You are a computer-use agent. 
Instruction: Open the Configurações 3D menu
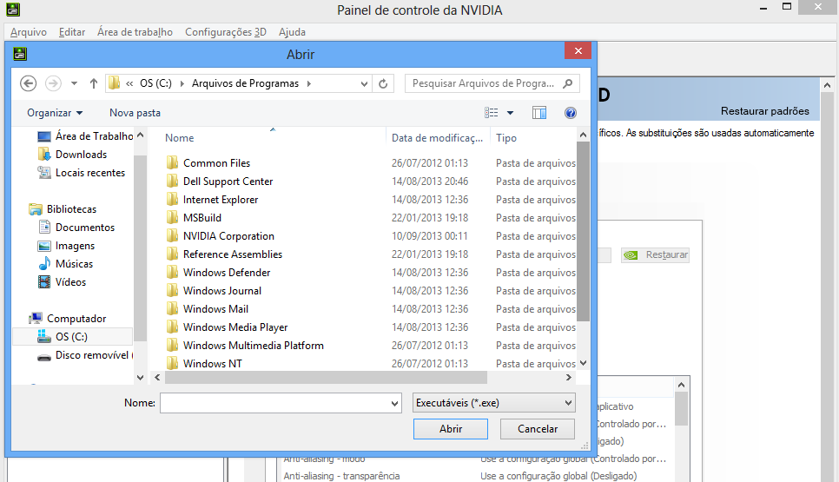tap(225, 32)
